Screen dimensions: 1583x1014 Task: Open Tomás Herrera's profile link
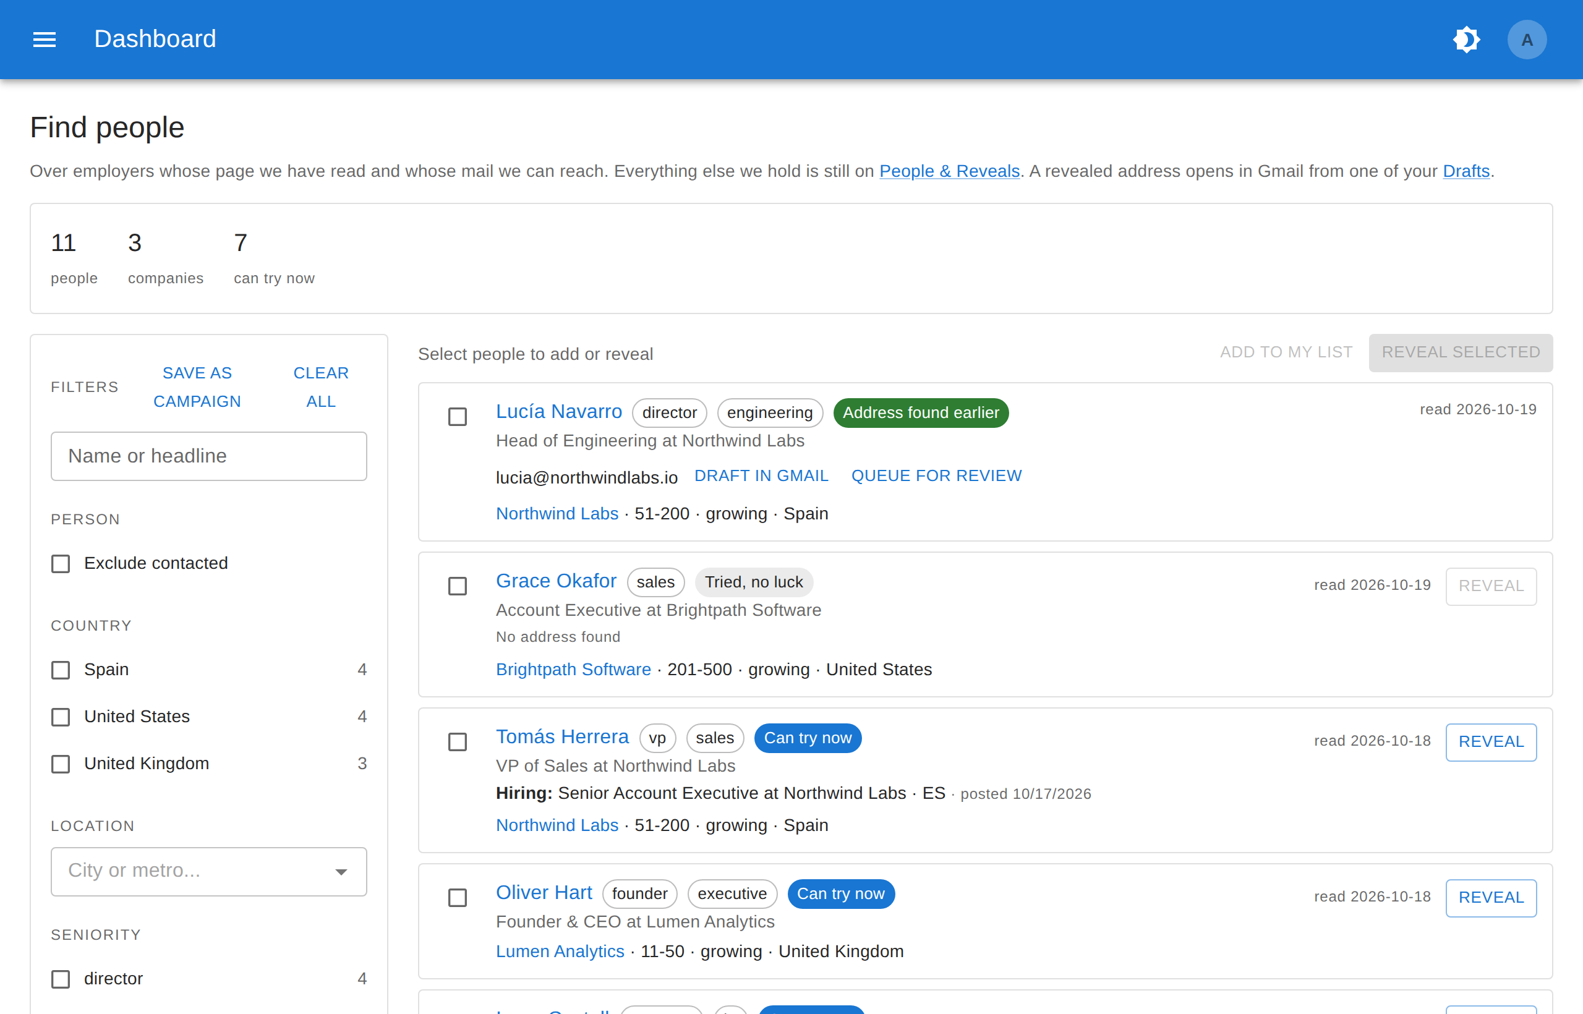[x=561, y=737]
